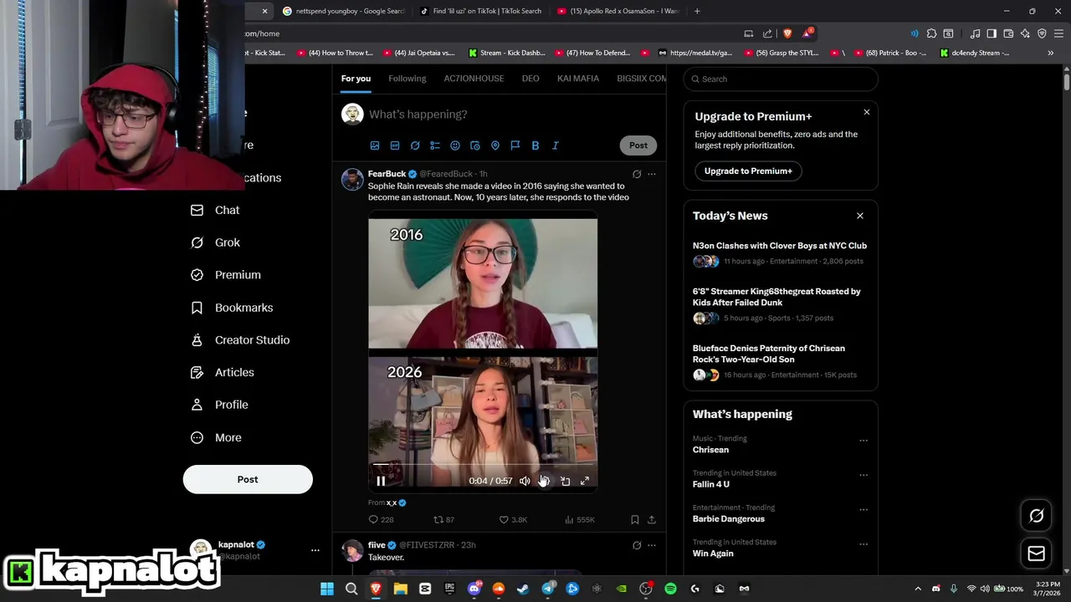Image resolution: width=1071 pixels, height=602 pixels.
Task: Open more options on fiive post
Action: tap(652, 545)
